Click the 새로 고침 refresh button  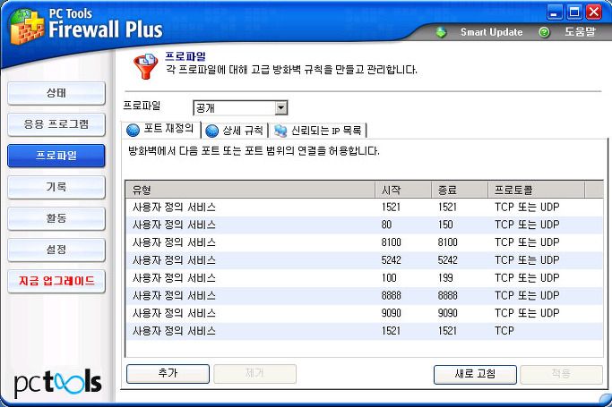tap(475, 374)
